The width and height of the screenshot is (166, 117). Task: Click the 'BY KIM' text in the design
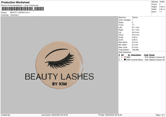(59, 84)
